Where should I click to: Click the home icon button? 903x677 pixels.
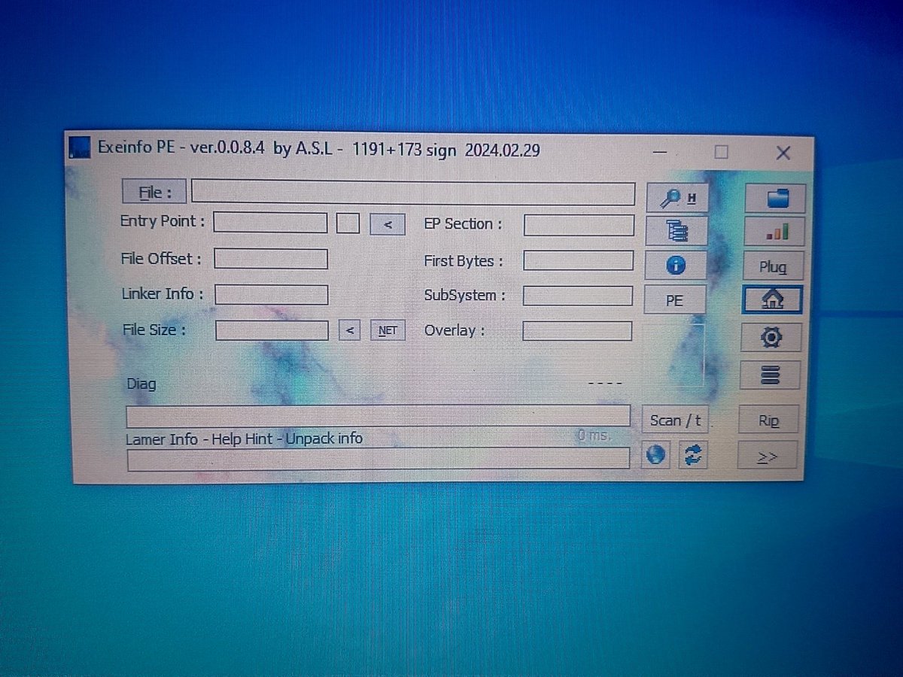pos(773,299)
